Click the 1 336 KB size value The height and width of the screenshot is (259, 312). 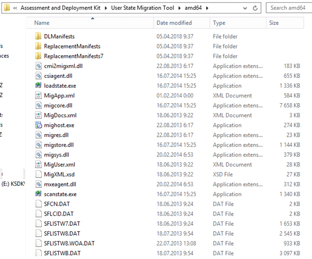pos(290,86)
